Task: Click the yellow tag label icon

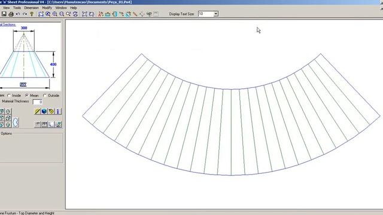Action: pos(51,112)
